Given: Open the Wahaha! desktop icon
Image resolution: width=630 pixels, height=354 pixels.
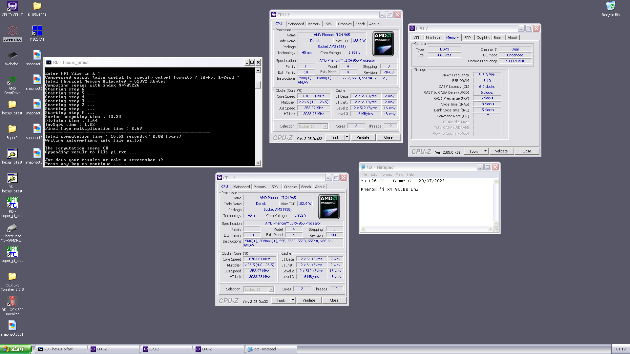Looking at the screenshot, I should (12, 58).
